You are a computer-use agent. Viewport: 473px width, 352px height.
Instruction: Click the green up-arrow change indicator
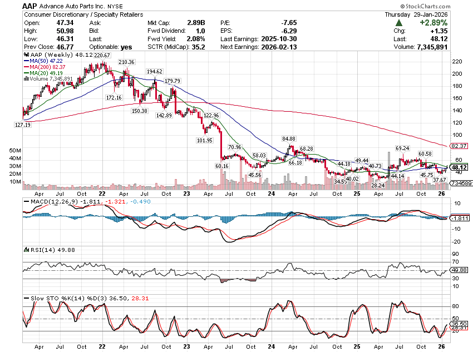400,23
